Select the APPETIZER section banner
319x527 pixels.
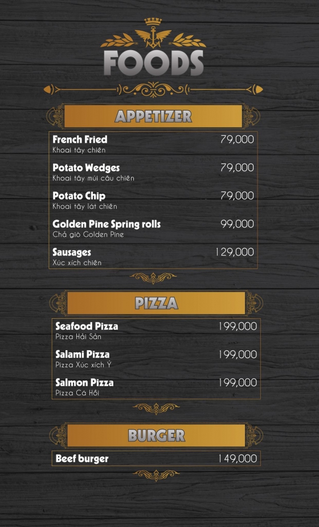click(153, 116)
